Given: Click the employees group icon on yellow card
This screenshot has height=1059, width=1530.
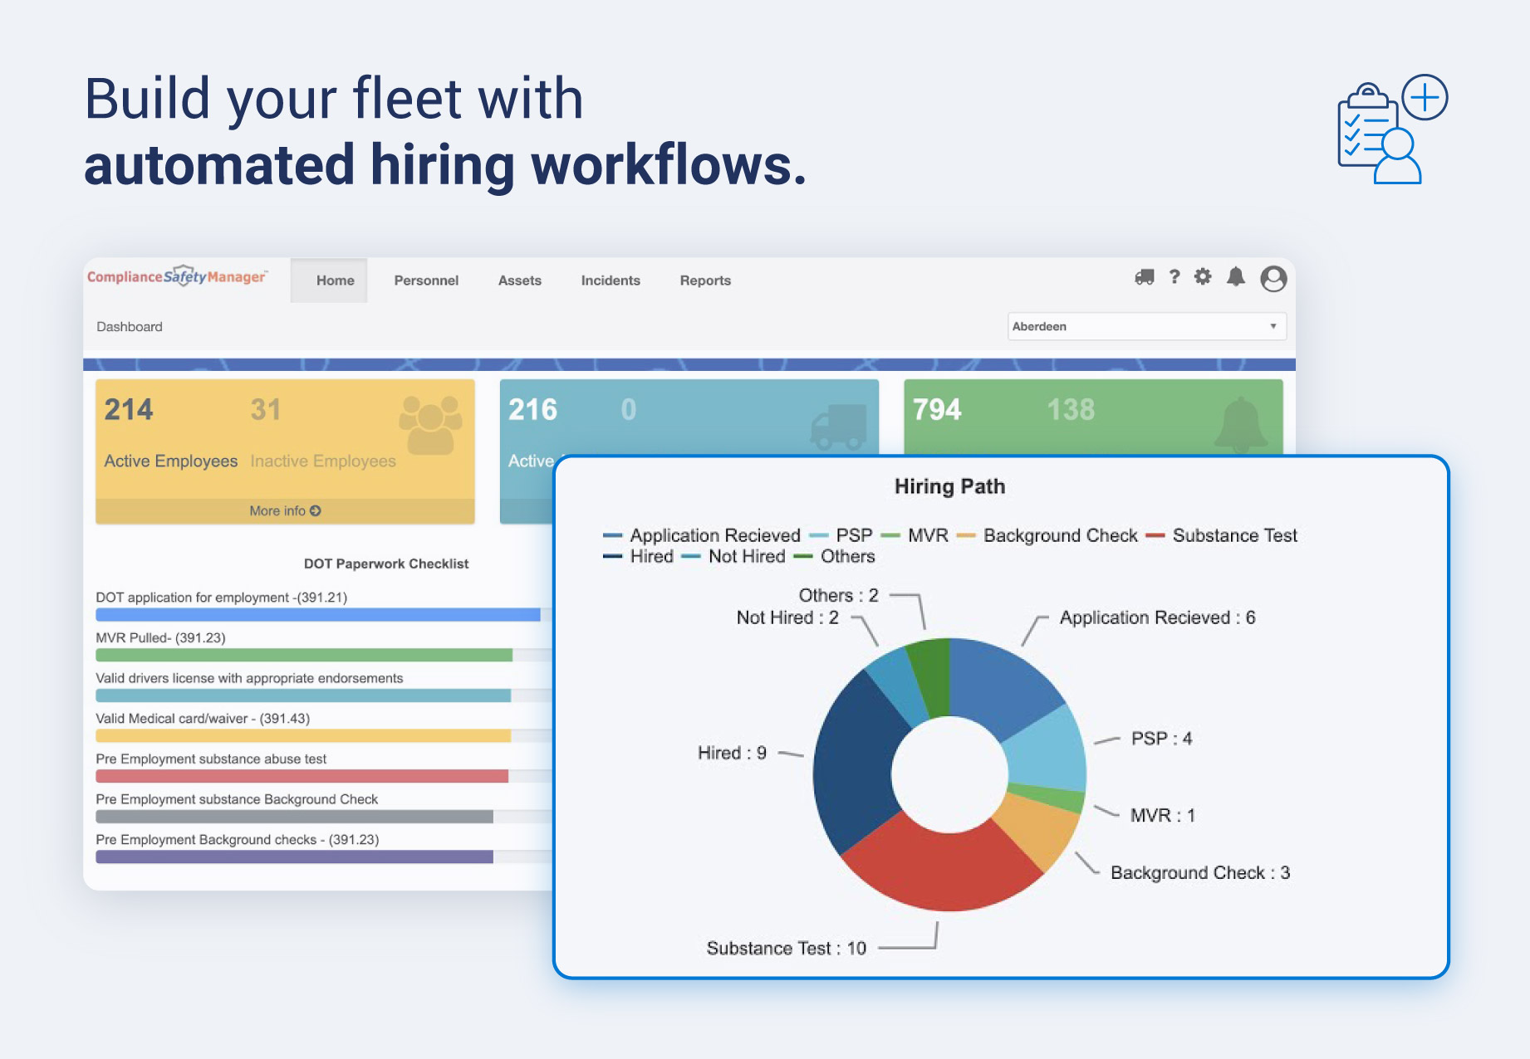Looking at the screenshot, I should tap(430, 424).
